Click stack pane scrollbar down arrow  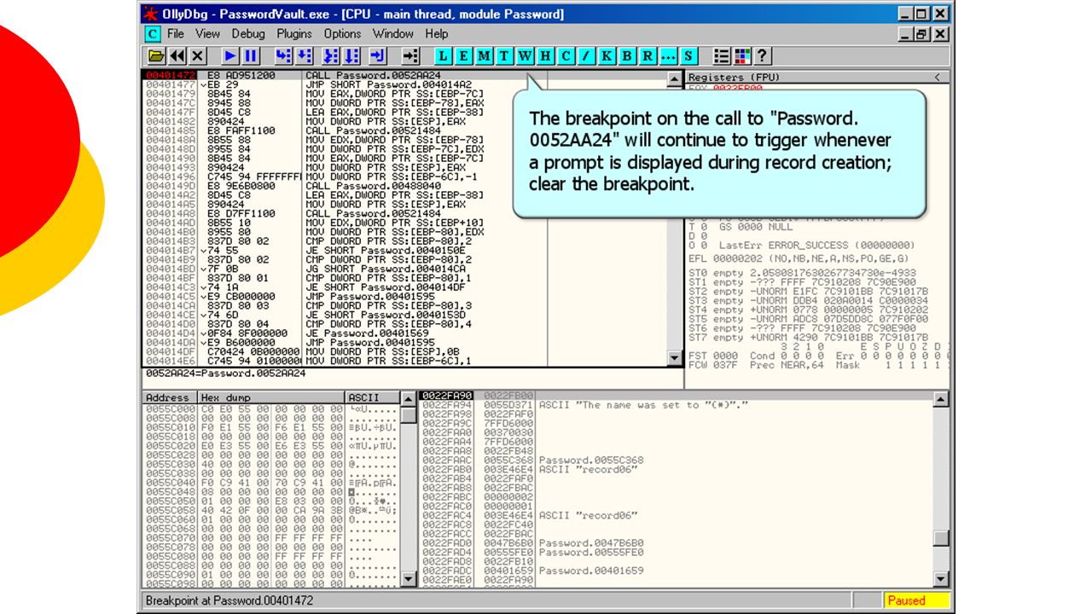coord(941,579)
